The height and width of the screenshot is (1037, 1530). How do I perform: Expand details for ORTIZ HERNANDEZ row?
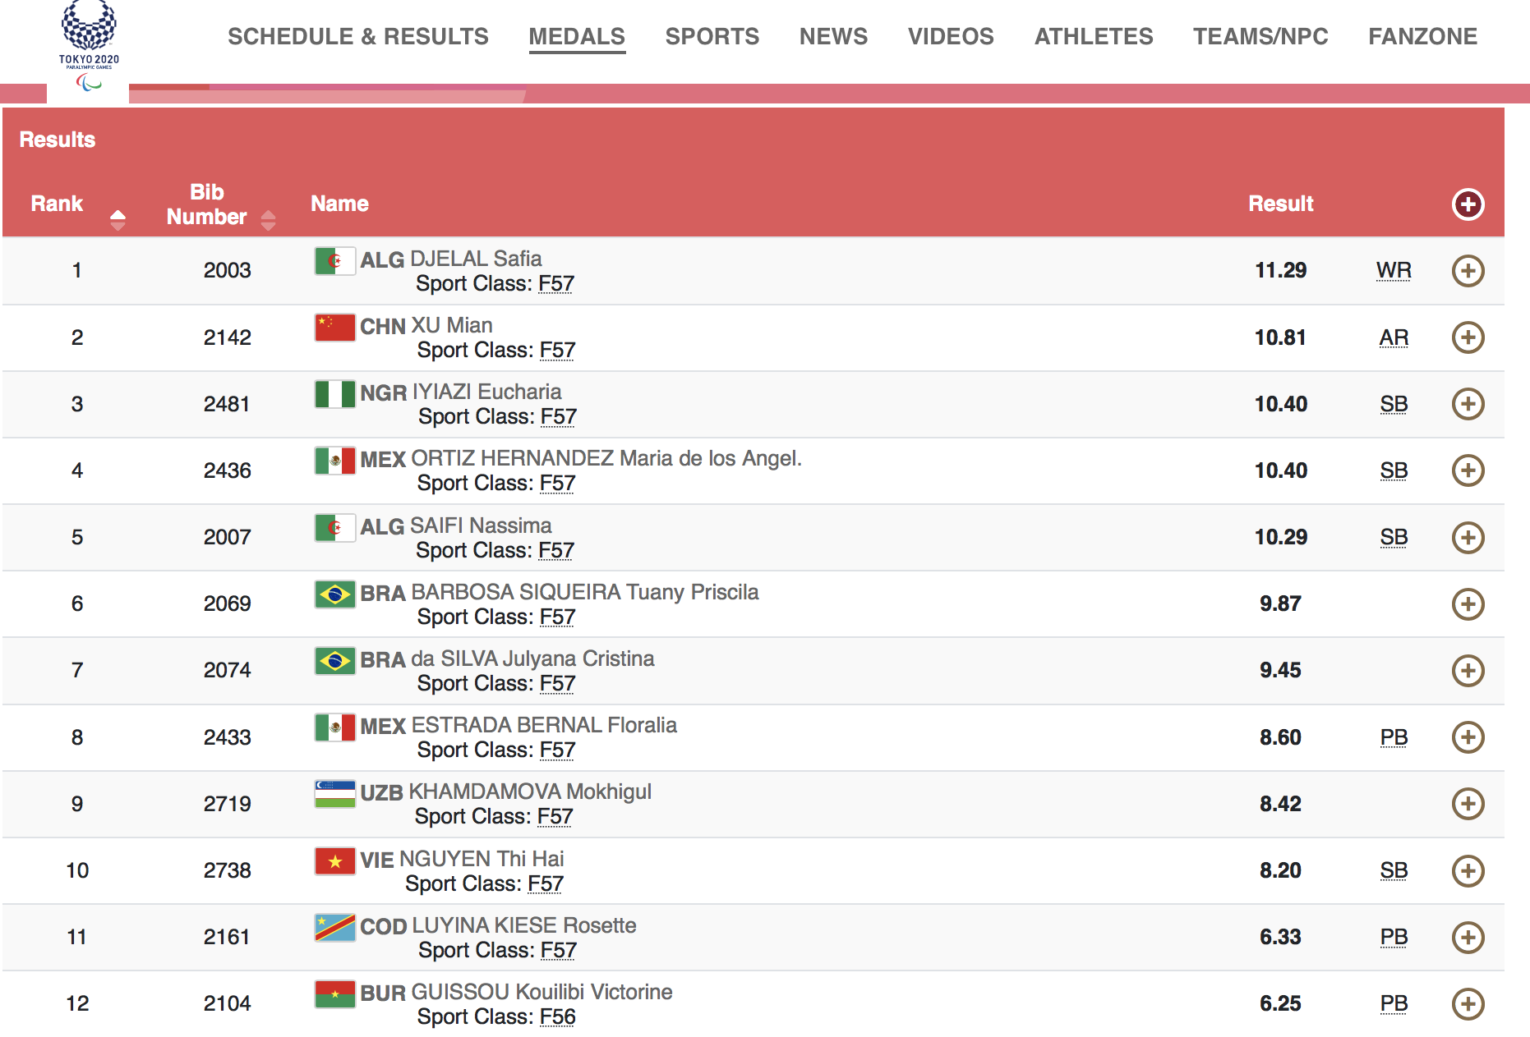point(1468,470)
